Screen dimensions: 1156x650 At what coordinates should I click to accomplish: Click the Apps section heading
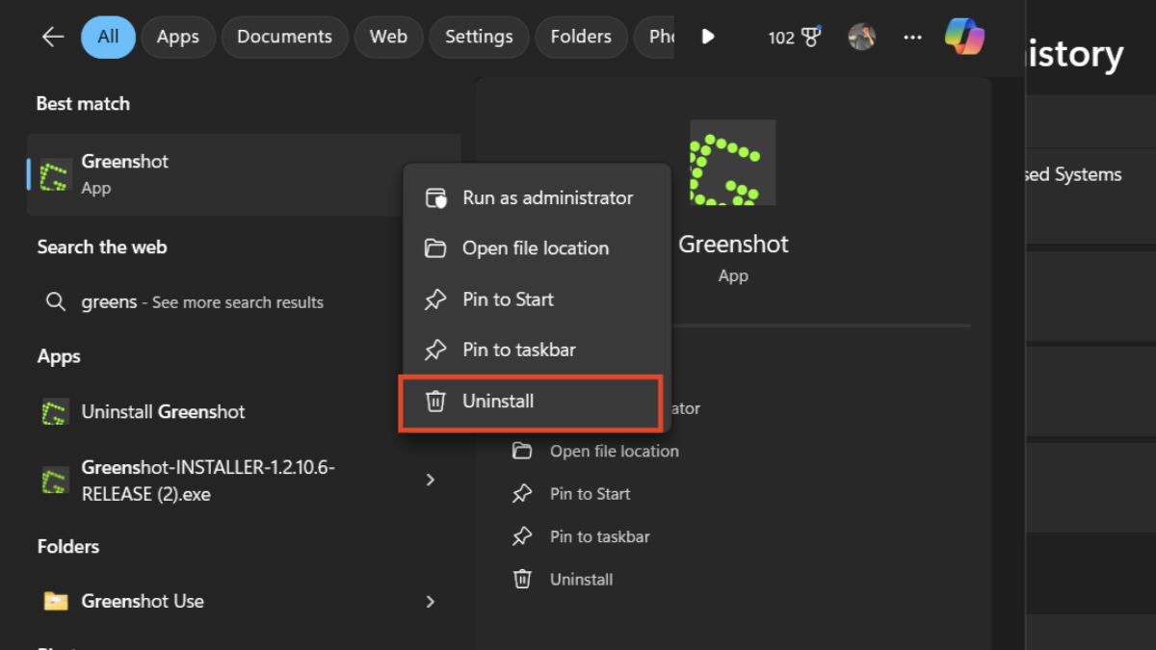[59, 356]
